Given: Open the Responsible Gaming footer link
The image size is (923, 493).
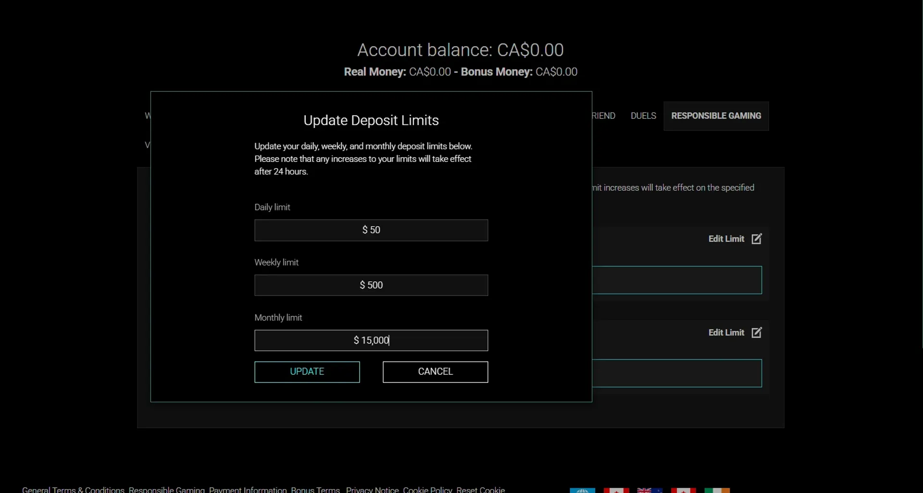Looking at the screenshot, I should (x=166, y=490).
